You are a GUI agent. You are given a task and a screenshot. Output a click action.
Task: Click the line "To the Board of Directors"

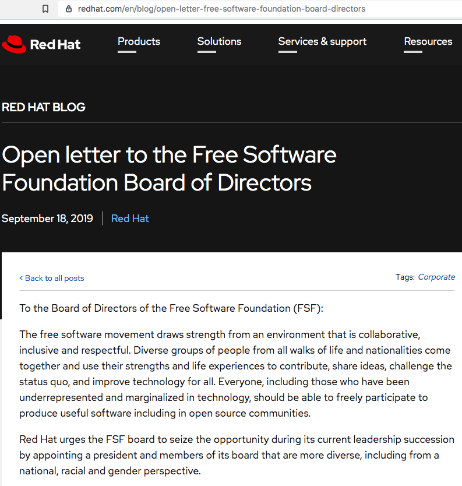[x=171, y=308]
